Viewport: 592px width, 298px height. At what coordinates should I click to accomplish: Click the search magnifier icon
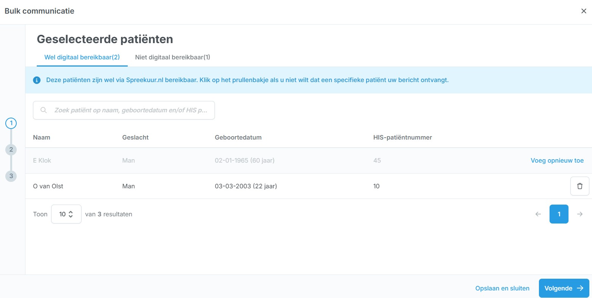click(44, 110)
